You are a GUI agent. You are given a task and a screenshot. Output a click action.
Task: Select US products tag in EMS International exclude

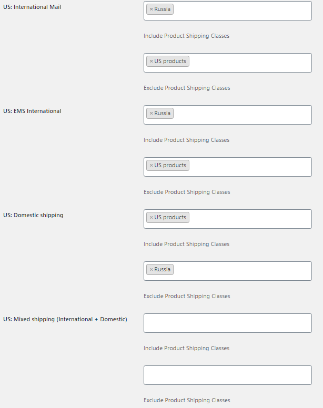(x=170, y=165)
